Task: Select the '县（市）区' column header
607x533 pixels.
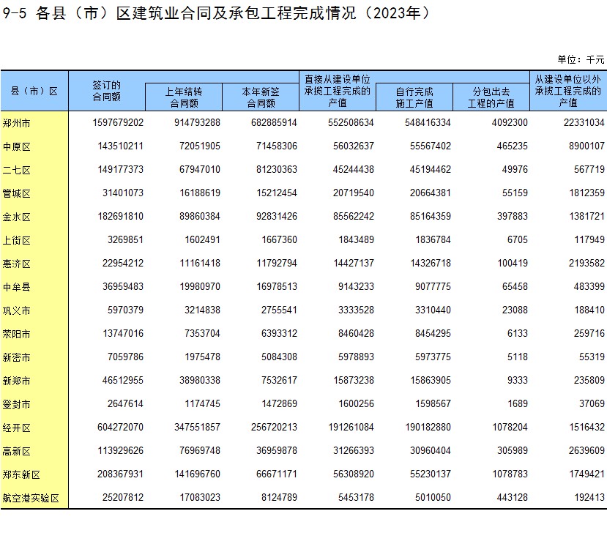Action: pos(34,91)
